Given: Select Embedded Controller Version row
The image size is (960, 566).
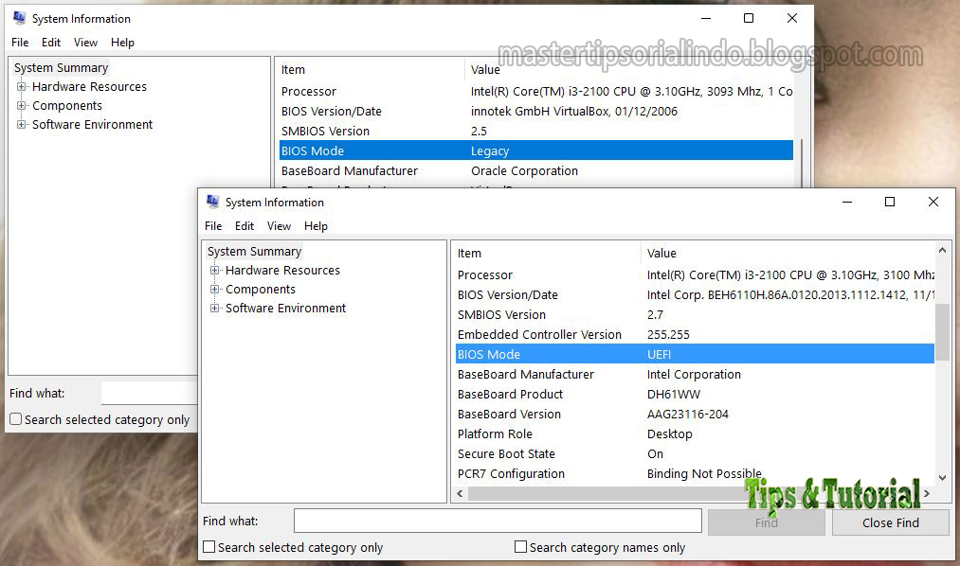Looking at the screenshot, I should coord(695,334).
